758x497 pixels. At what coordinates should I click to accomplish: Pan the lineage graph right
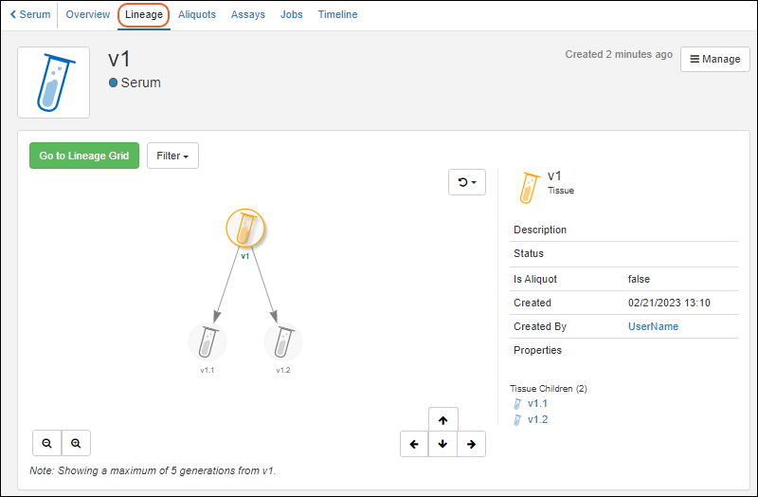pos(471,444)
